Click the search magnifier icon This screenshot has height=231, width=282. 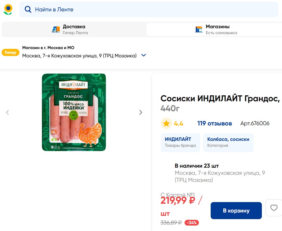[x=28, y=9]
